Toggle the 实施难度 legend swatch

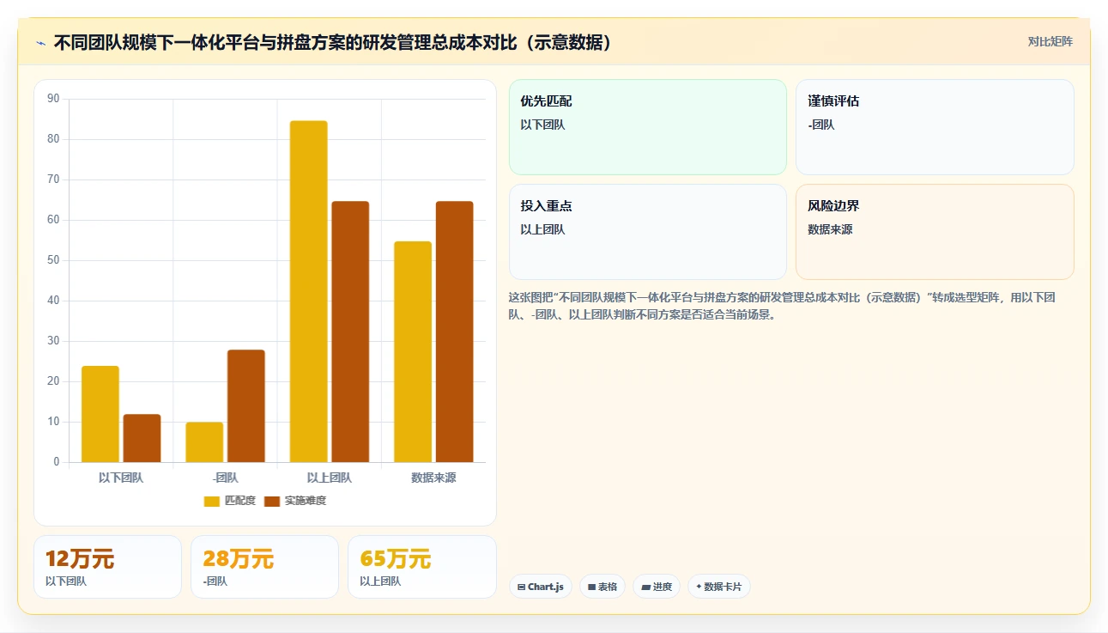click(272, 502)
